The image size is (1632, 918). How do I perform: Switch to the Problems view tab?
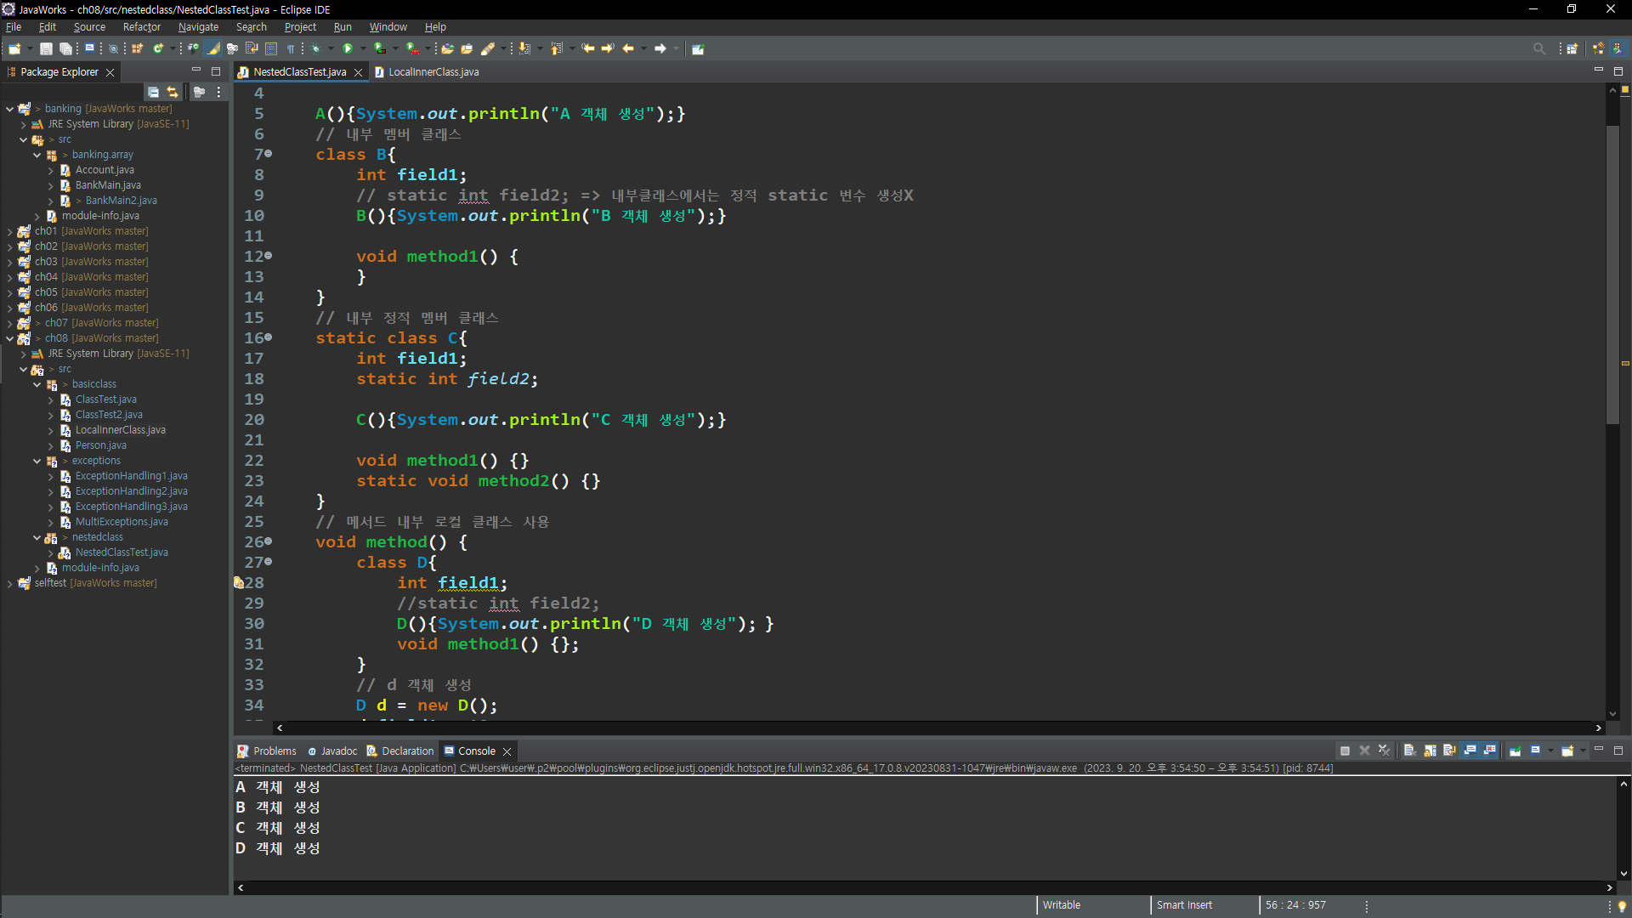(x=274, y=751)
